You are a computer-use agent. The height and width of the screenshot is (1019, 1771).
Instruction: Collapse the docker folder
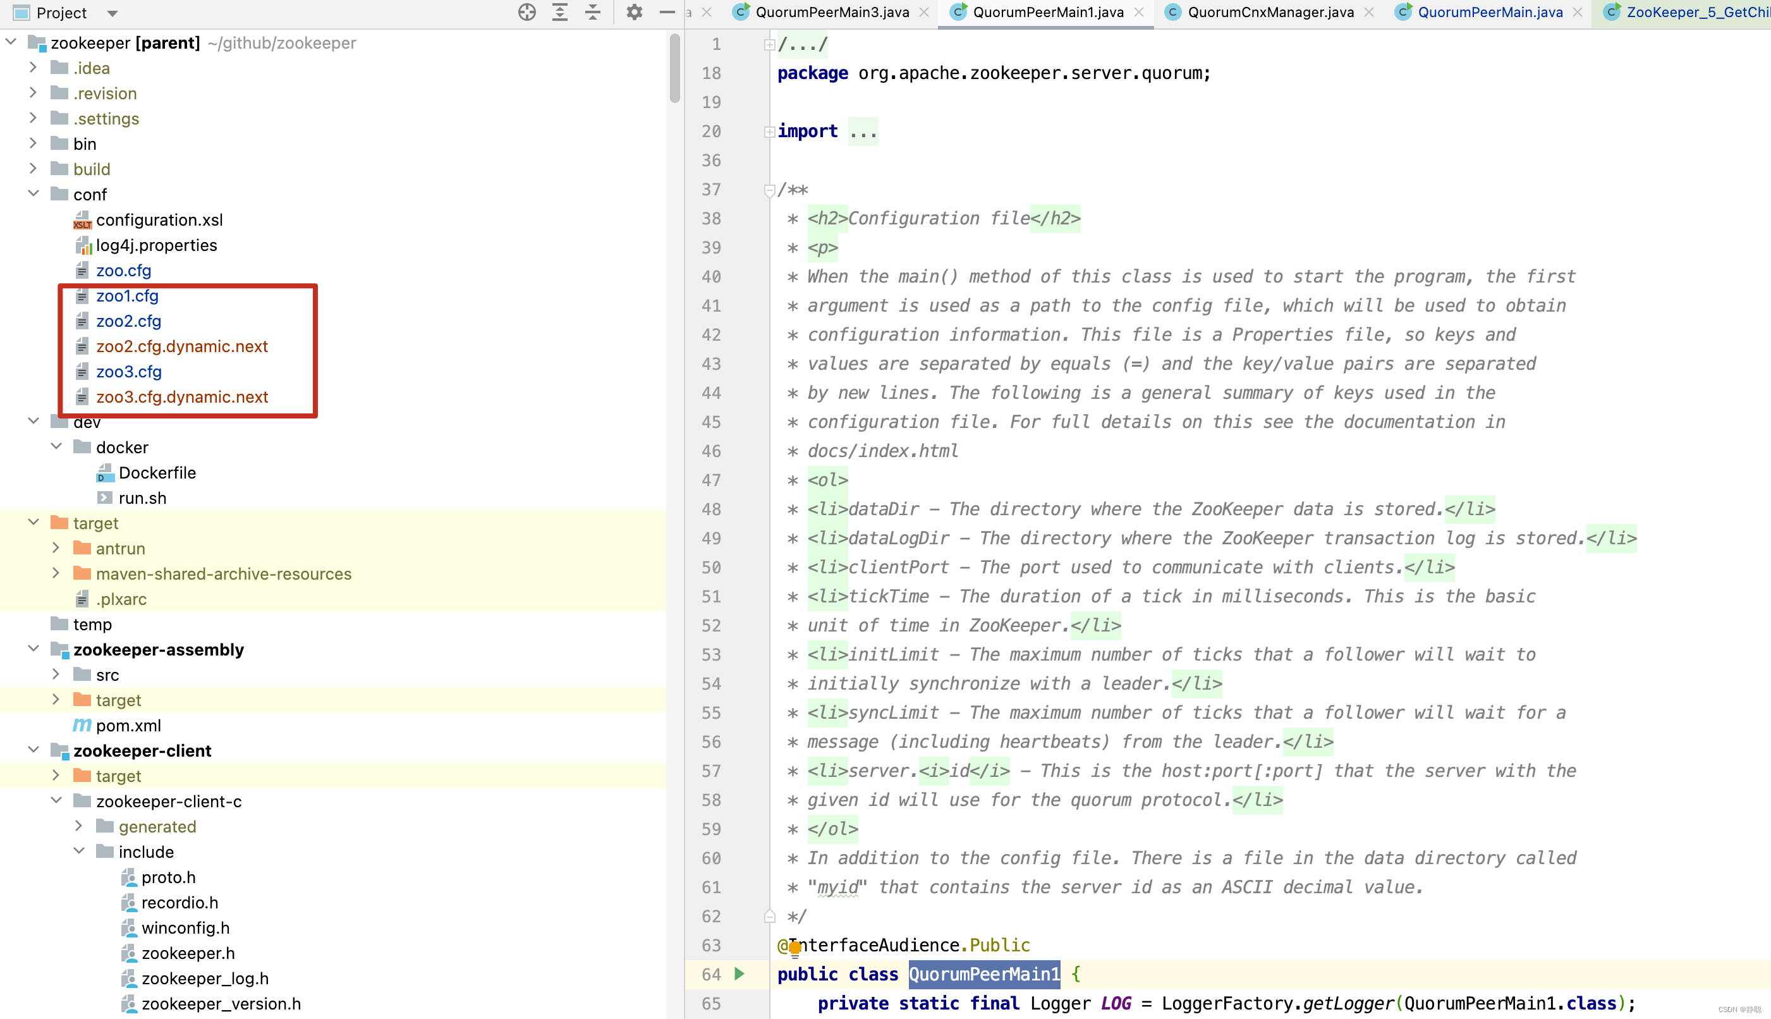(x=56, y=446)
